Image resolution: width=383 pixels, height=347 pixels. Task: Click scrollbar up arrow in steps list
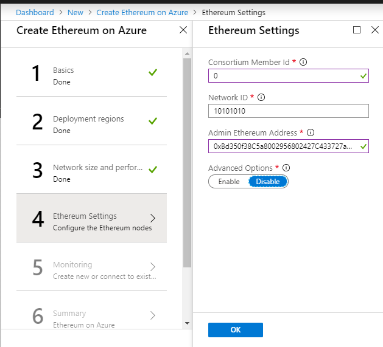coord(187,53)
